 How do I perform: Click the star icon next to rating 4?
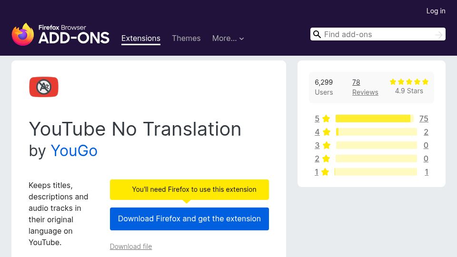tap(327, 132)
